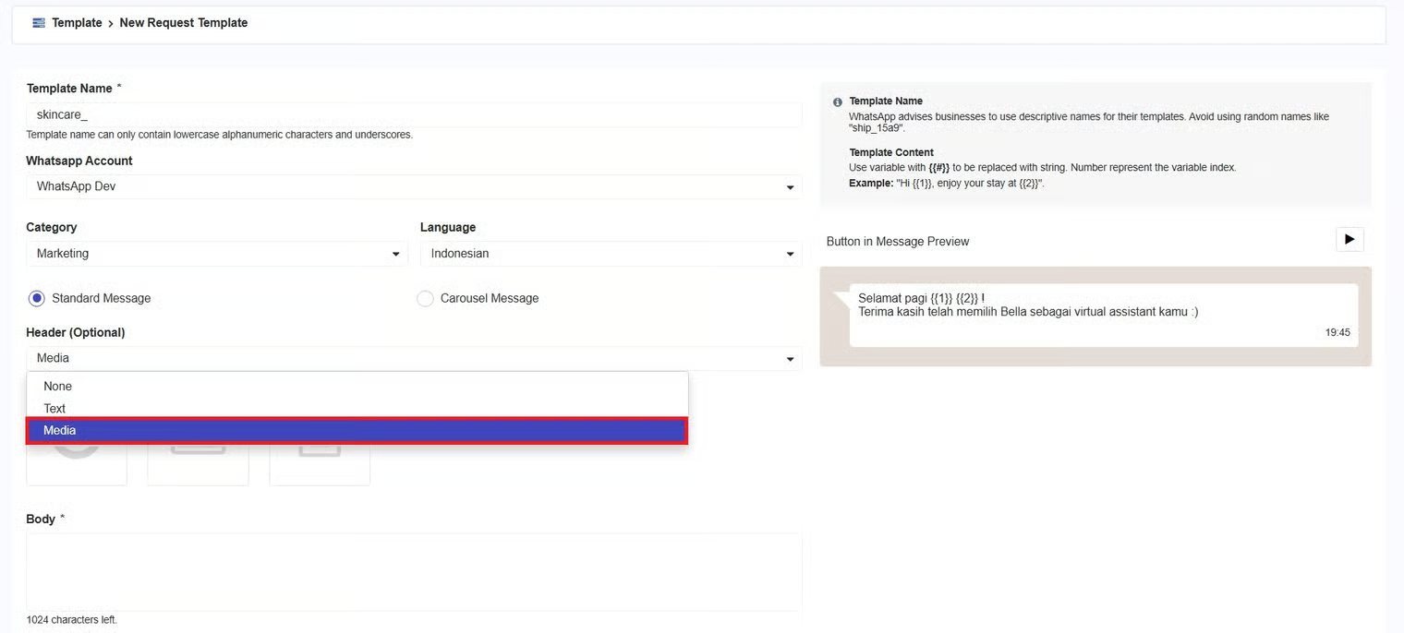Image resolution: width=1404 pixels, height=633 pixels.
Task: Select the Standard Message radio button
Action: click(x=37, y=299)
